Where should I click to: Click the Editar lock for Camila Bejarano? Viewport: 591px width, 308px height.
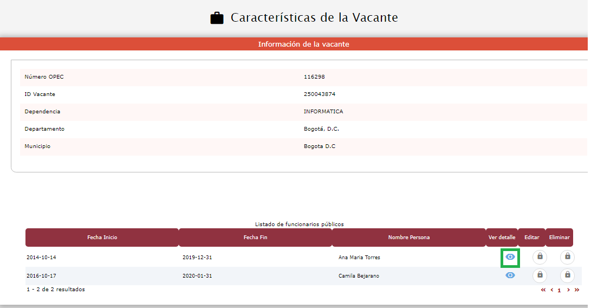coord(540,275)
